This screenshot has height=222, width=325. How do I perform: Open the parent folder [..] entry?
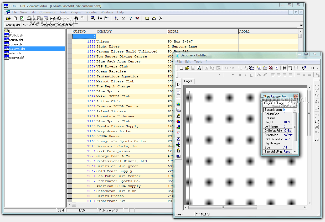[9, 31]
